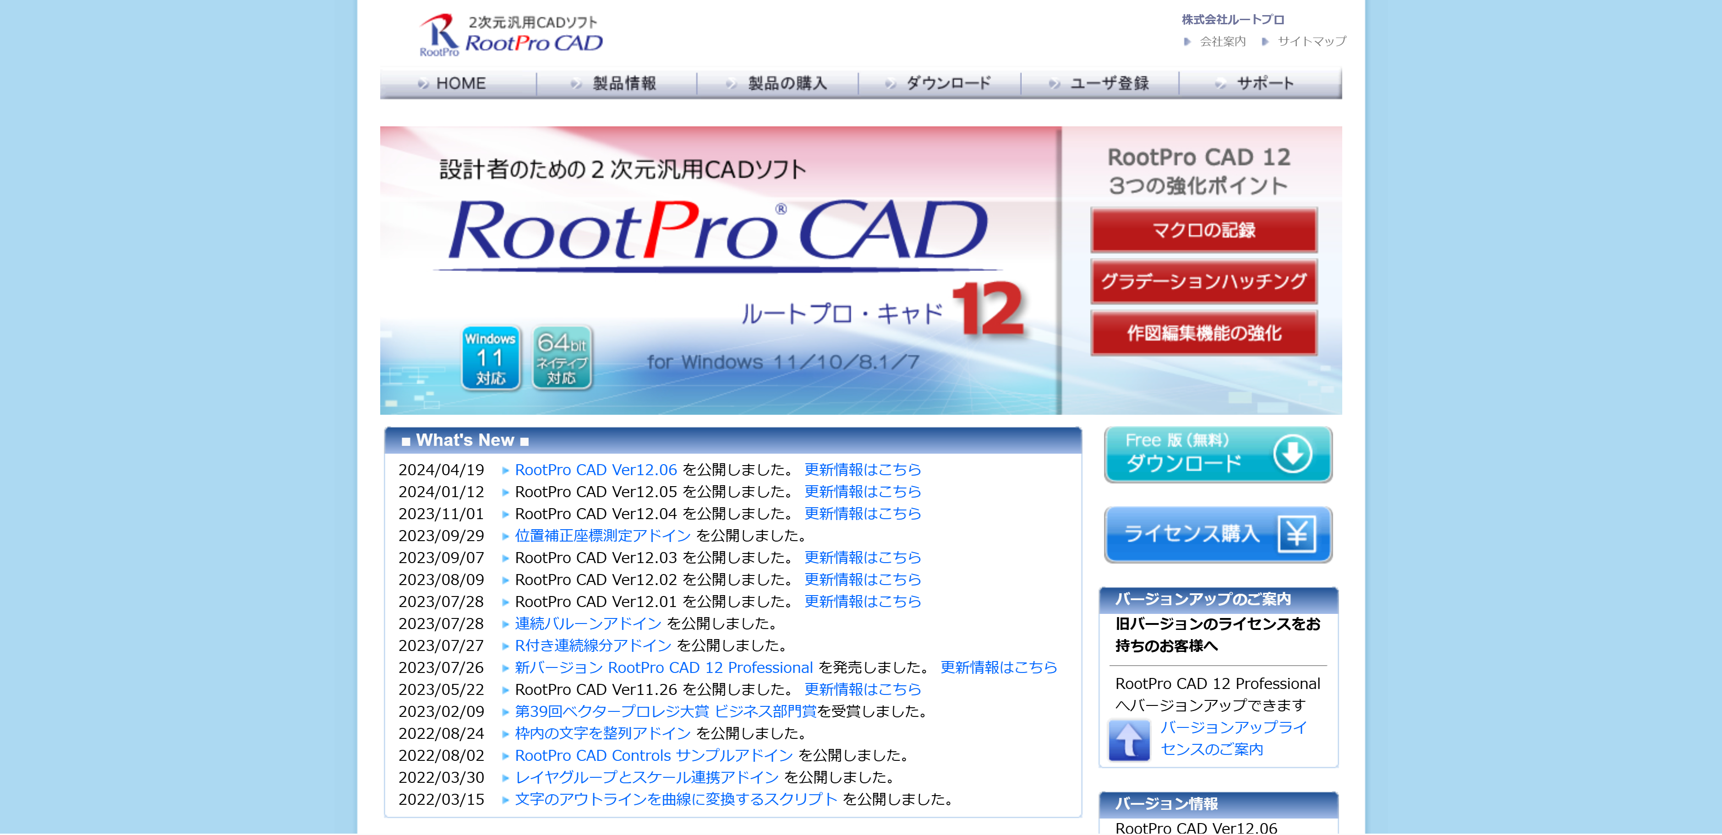Open 更新情報はこちら for Ver12.02
Viewport: 1722px width, 835px height.
point(862,580)
